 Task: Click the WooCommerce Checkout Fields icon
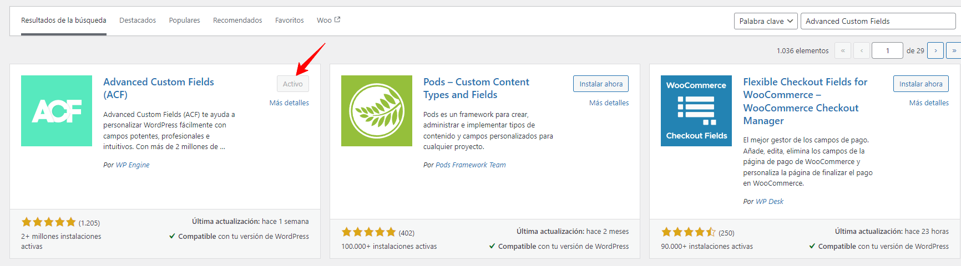(696, 111)
